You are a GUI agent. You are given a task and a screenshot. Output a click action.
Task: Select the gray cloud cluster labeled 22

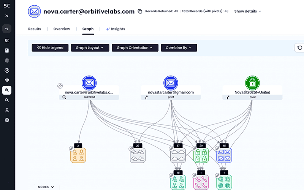(138, 155)
